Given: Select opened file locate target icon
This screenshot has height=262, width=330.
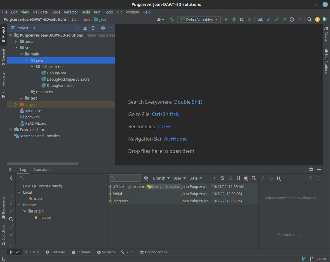Looking at the screenshot, I should (77, 28).
